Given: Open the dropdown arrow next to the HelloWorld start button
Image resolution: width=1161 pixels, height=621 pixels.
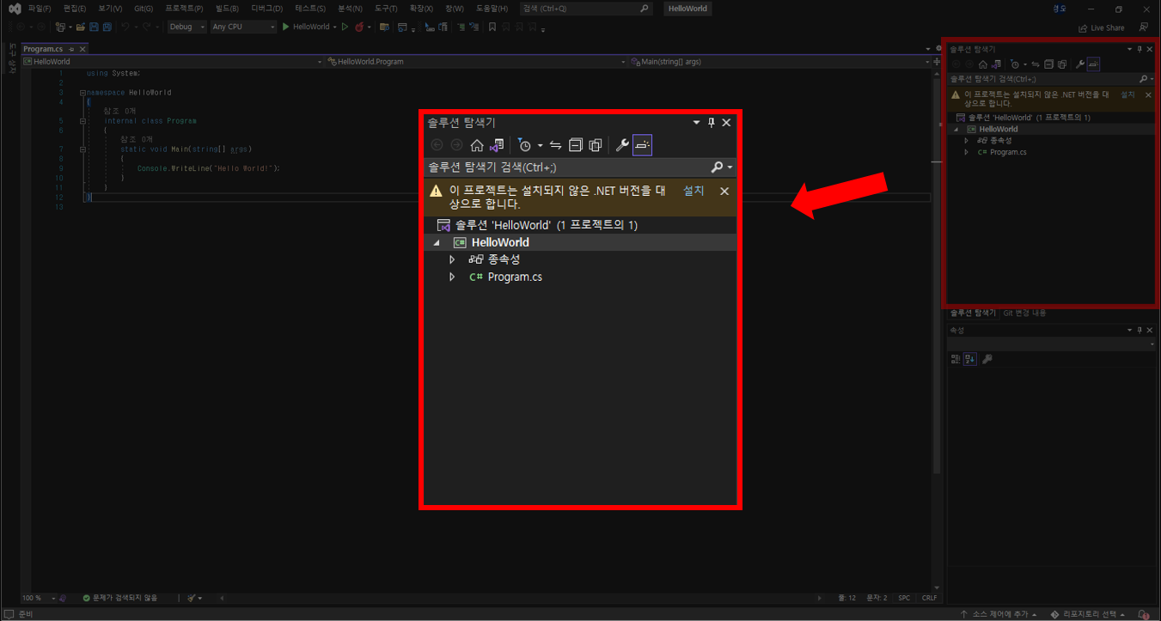Looking at the screenshot, I should tap(335, 27).
